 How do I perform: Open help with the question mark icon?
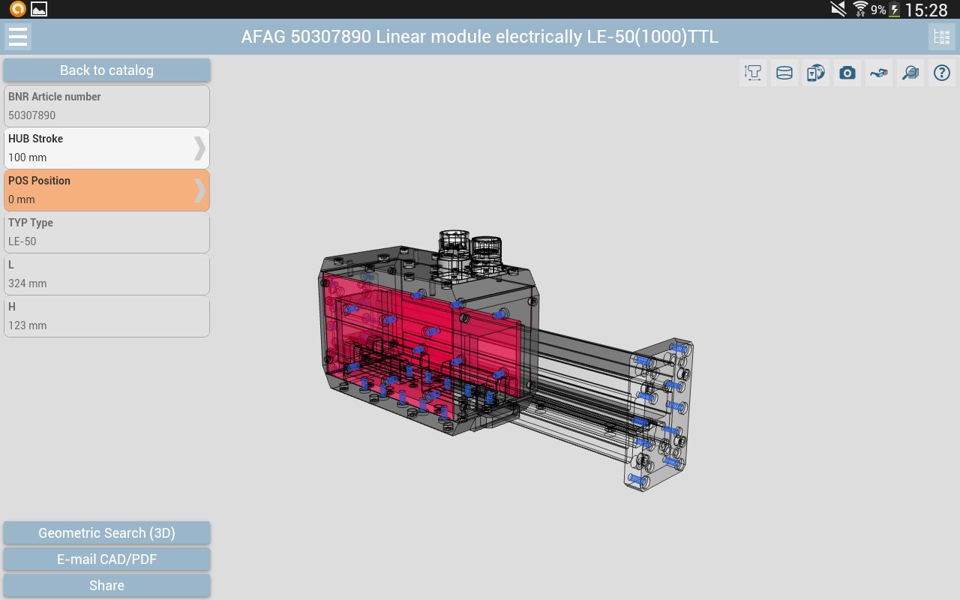click(942, 73)
